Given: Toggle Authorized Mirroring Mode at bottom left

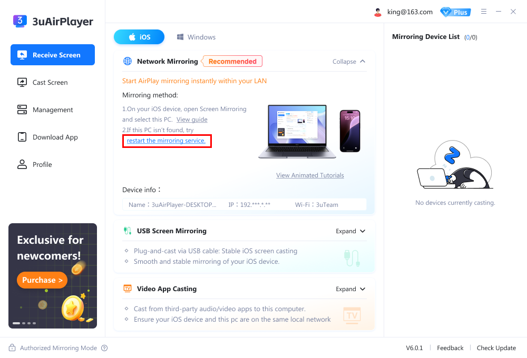Looking at the screenshot, I should (x=58, y=348).
